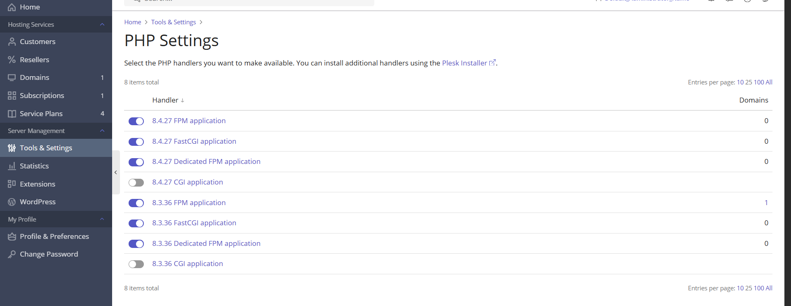791x306 pixels.
Task: Collapse the Hosting Services section
Action: click(x=102, y=25)
